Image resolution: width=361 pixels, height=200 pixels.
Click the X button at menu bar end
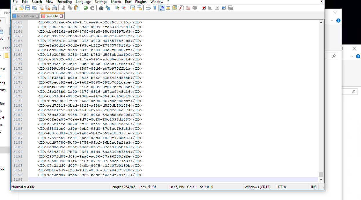[321, 2]
